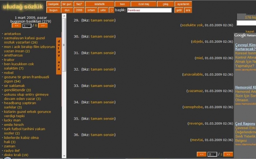The image size is (256, 159).
Task: Open the topic list page number dropdown
Action: [x=27, y=26]
